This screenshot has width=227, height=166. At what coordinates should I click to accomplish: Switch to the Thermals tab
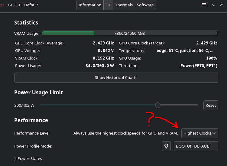coord(124,5)
